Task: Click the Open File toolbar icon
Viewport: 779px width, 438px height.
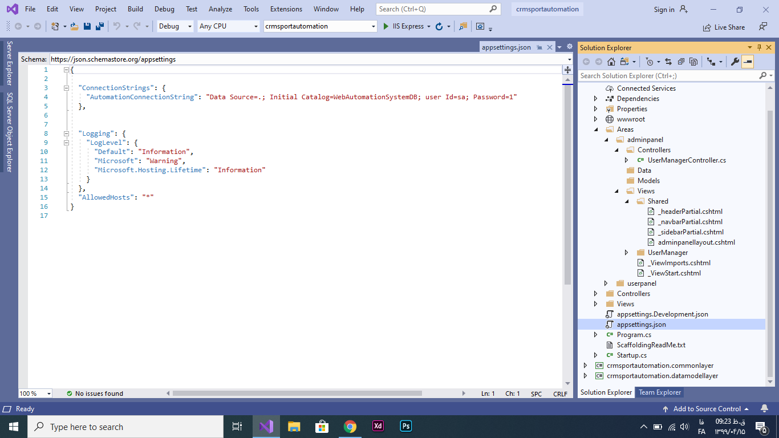Action: pos(74,26)
